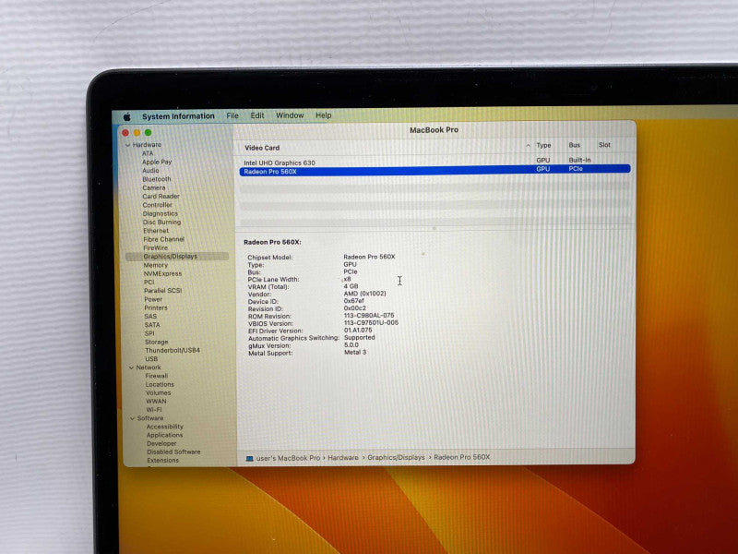Select Wi-Fi under Network
This screenshot has width=738, height=554.
tap(154, 410)
